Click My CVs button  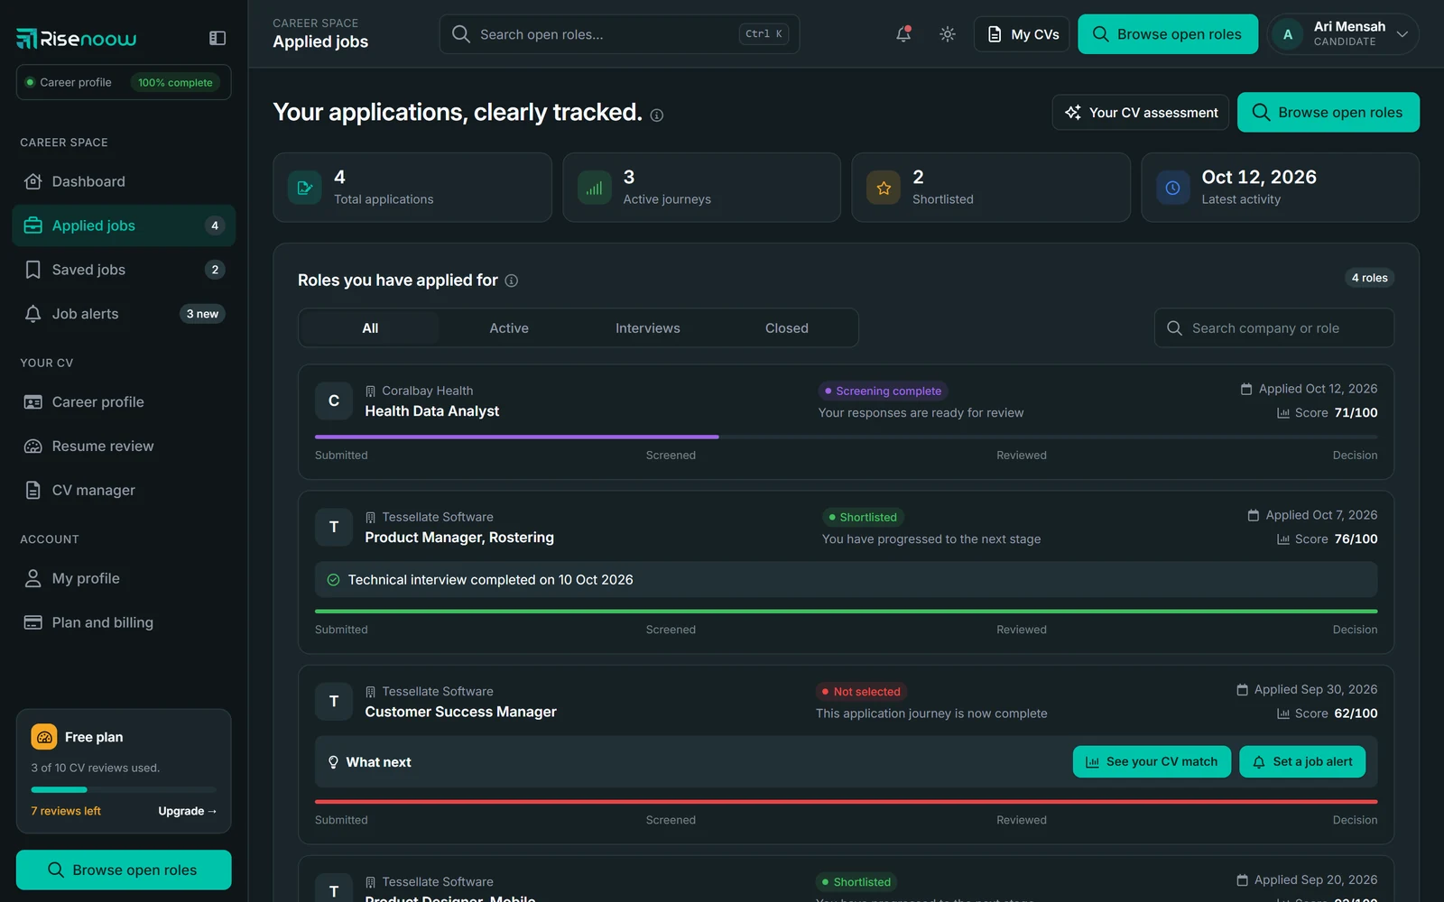1022,34
